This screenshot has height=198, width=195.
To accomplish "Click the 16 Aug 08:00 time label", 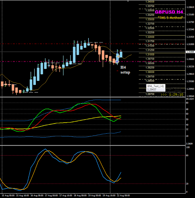I will click(x=37, y=195).
